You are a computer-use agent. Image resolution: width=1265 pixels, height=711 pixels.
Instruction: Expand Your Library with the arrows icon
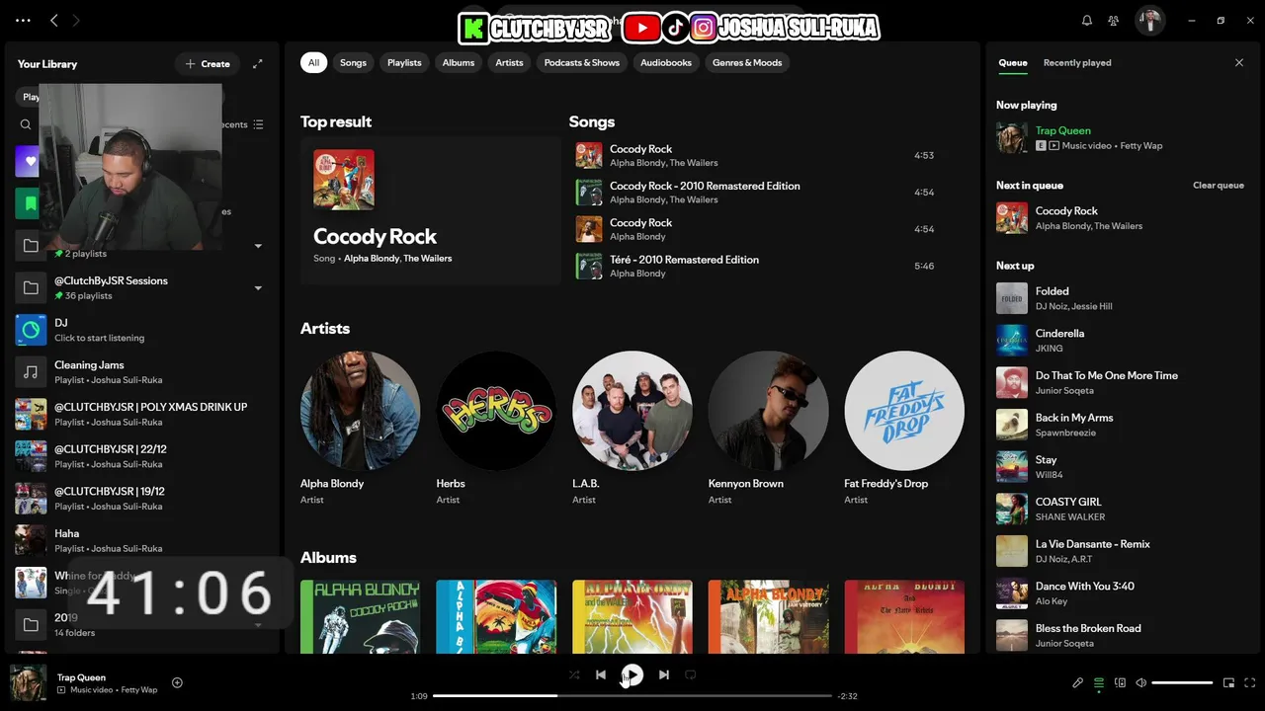pos(258,63)
